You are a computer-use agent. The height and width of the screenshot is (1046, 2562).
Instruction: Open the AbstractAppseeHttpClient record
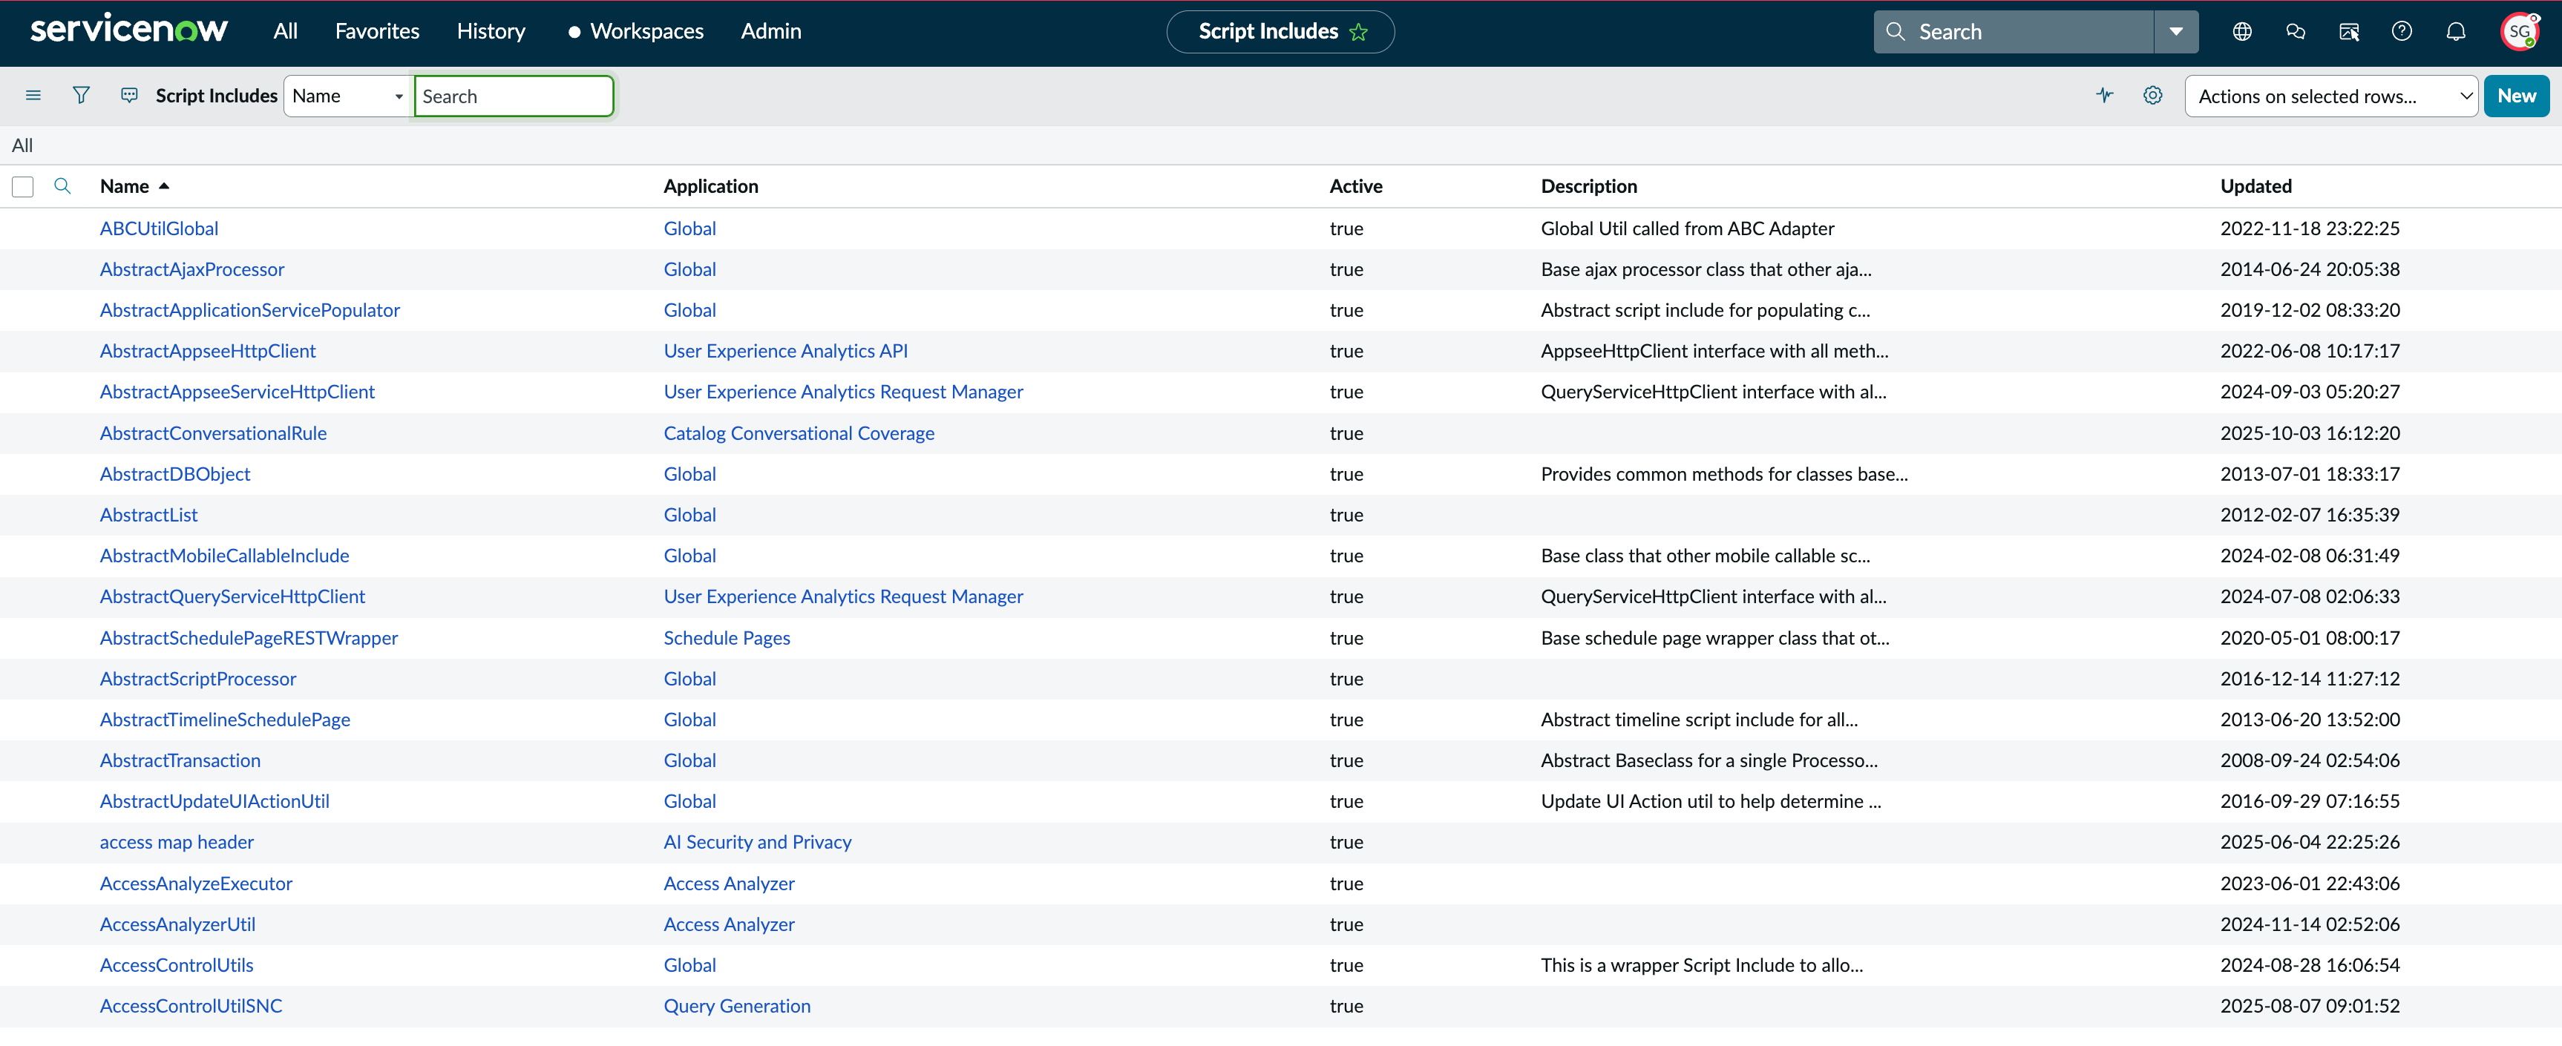pyautogui.click(x=208, y=351)
